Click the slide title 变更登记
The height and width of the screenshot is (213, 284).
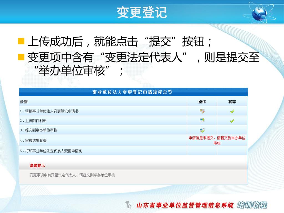coord(142,12)
